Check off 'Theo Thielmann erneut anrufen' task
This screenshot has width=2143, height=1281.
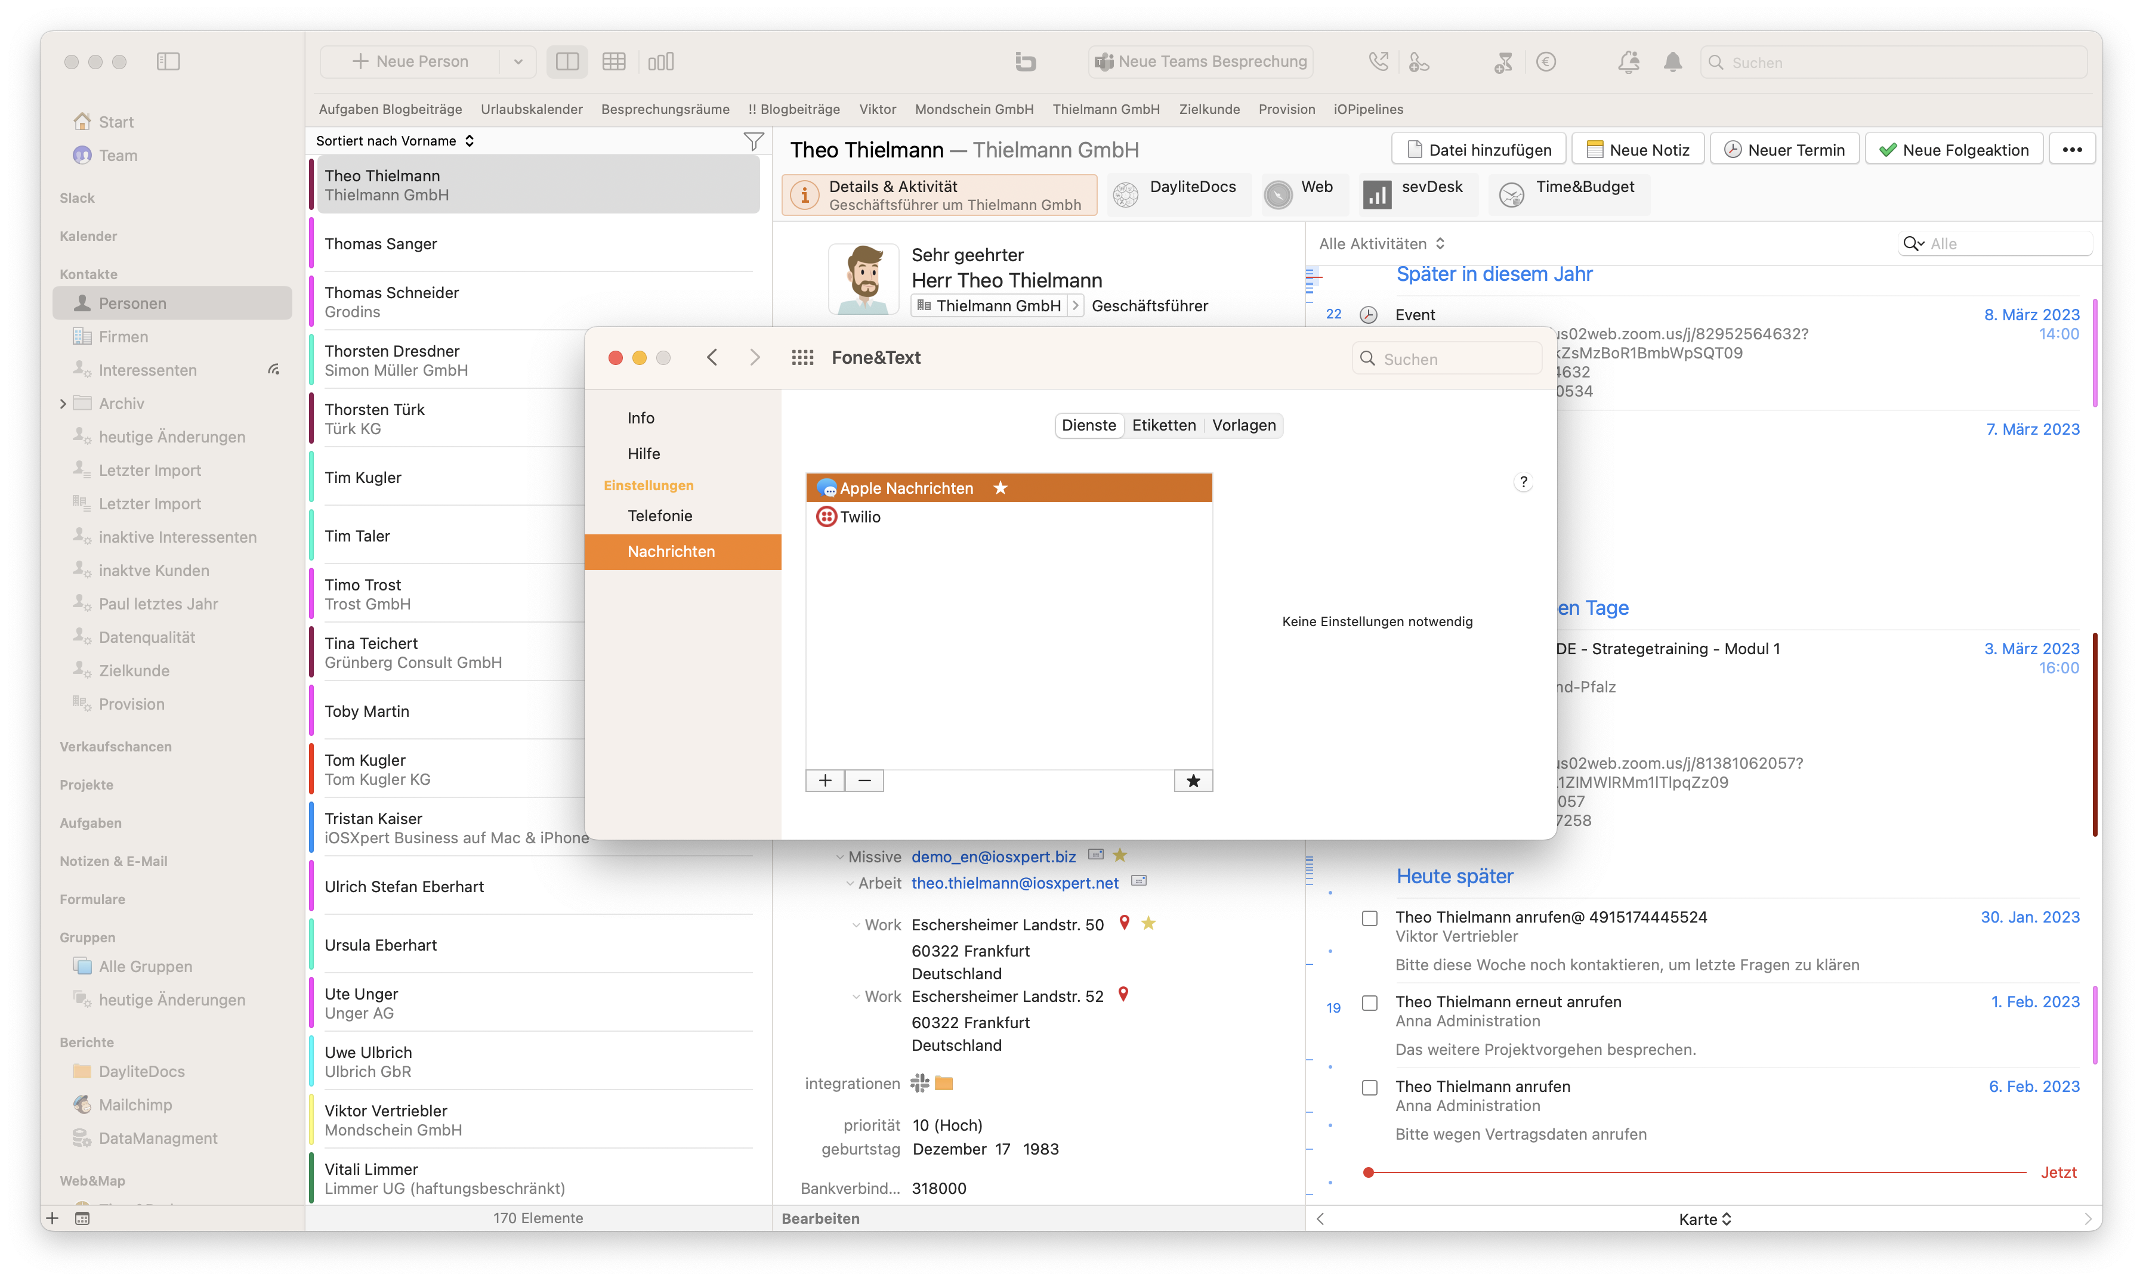[1369, 1002]
